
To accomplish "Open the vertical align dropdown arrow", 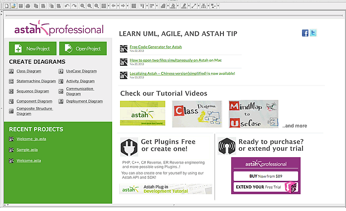I will 147,6.
